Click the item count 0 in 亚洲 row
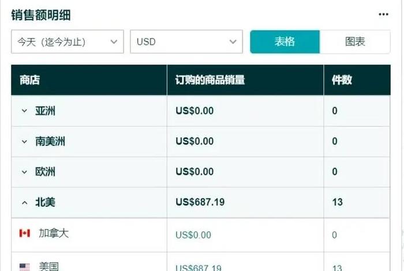Viewport: 404px width, 271px height. pos(335,111)
